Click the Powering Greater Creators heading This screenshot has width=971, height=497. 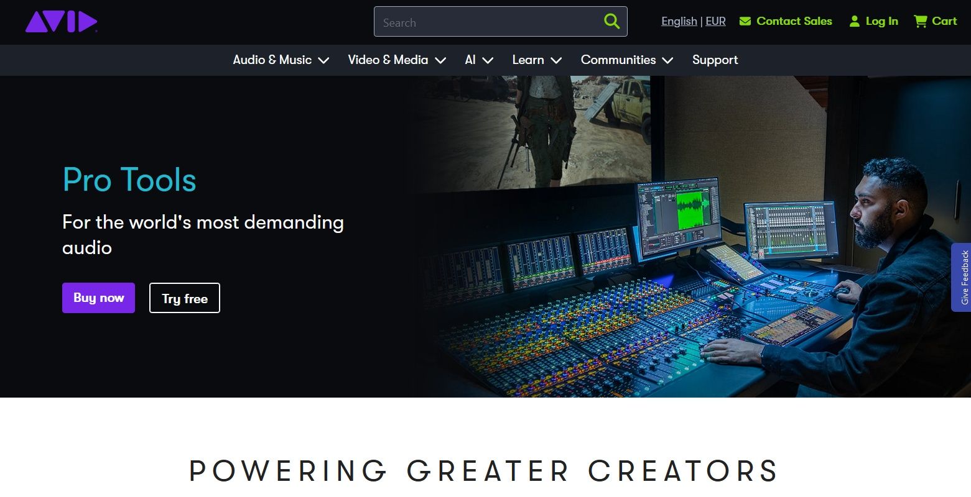tap(483, 470)
